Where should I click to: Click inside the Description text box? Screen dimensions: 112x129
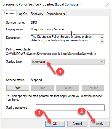coord(65,39)
